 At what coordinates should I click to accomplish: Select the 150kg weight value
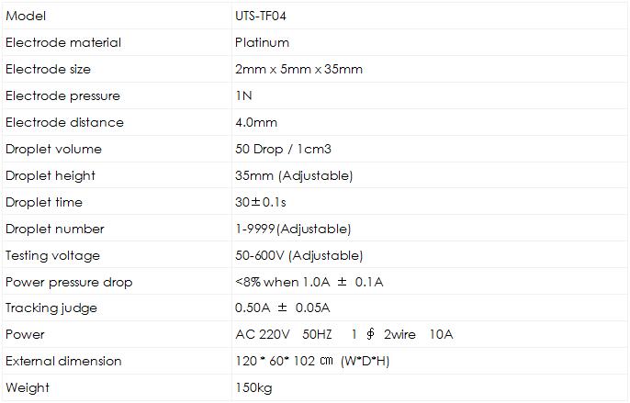(x=254, y=387)
